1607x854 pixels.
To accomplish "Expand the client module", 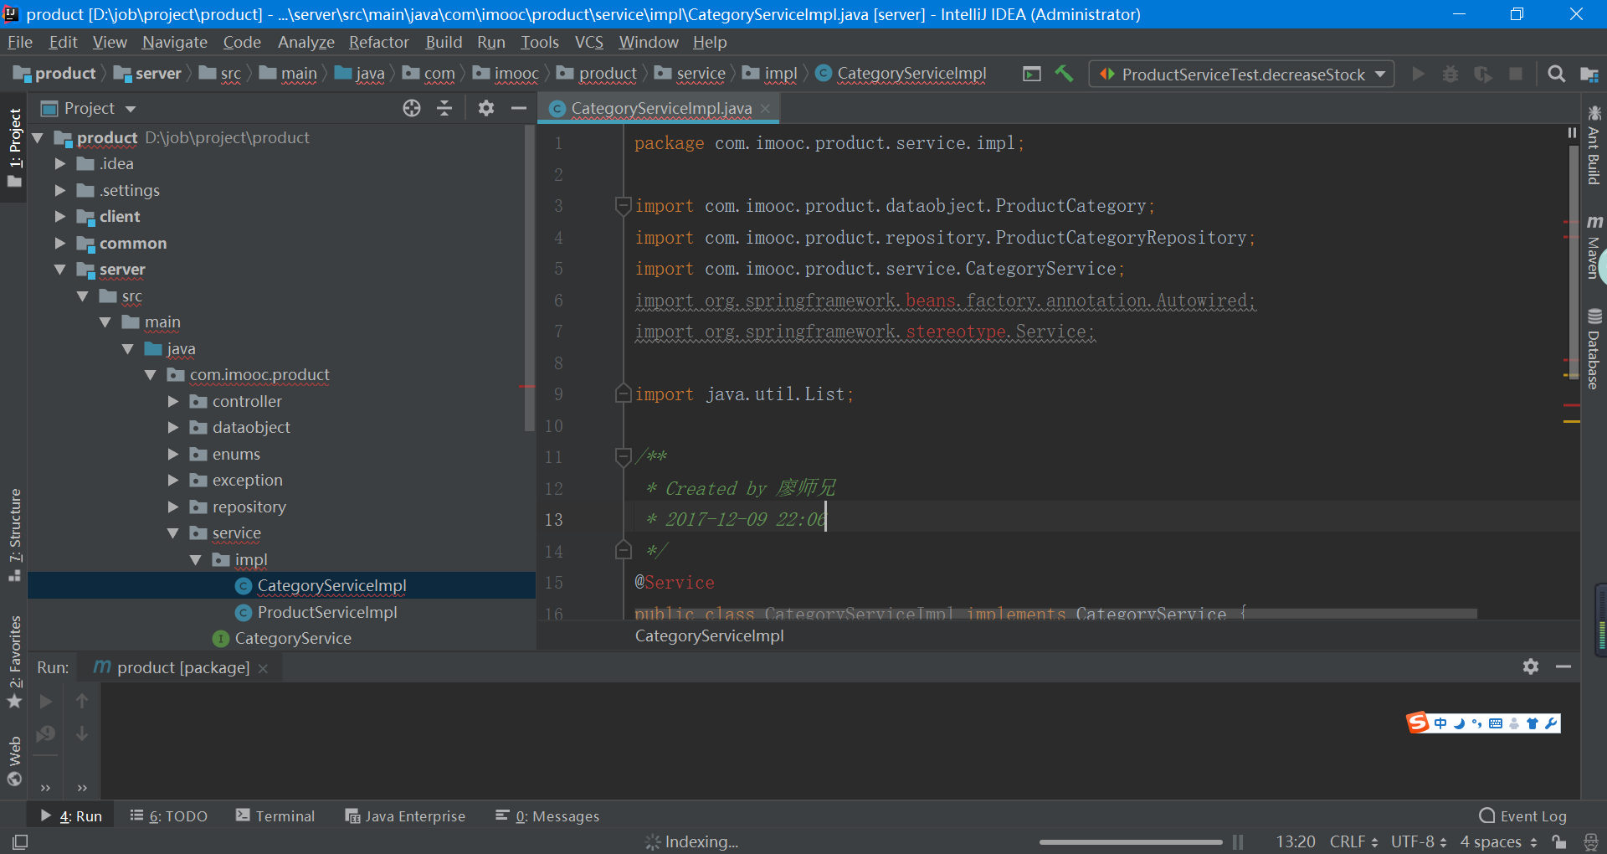I will pyautogui.click(x=60, y=217).
